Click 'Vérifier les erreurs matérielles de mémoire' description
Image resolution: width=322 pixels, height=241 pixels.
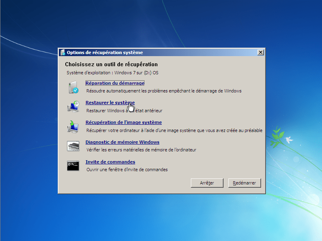[141, 150]
